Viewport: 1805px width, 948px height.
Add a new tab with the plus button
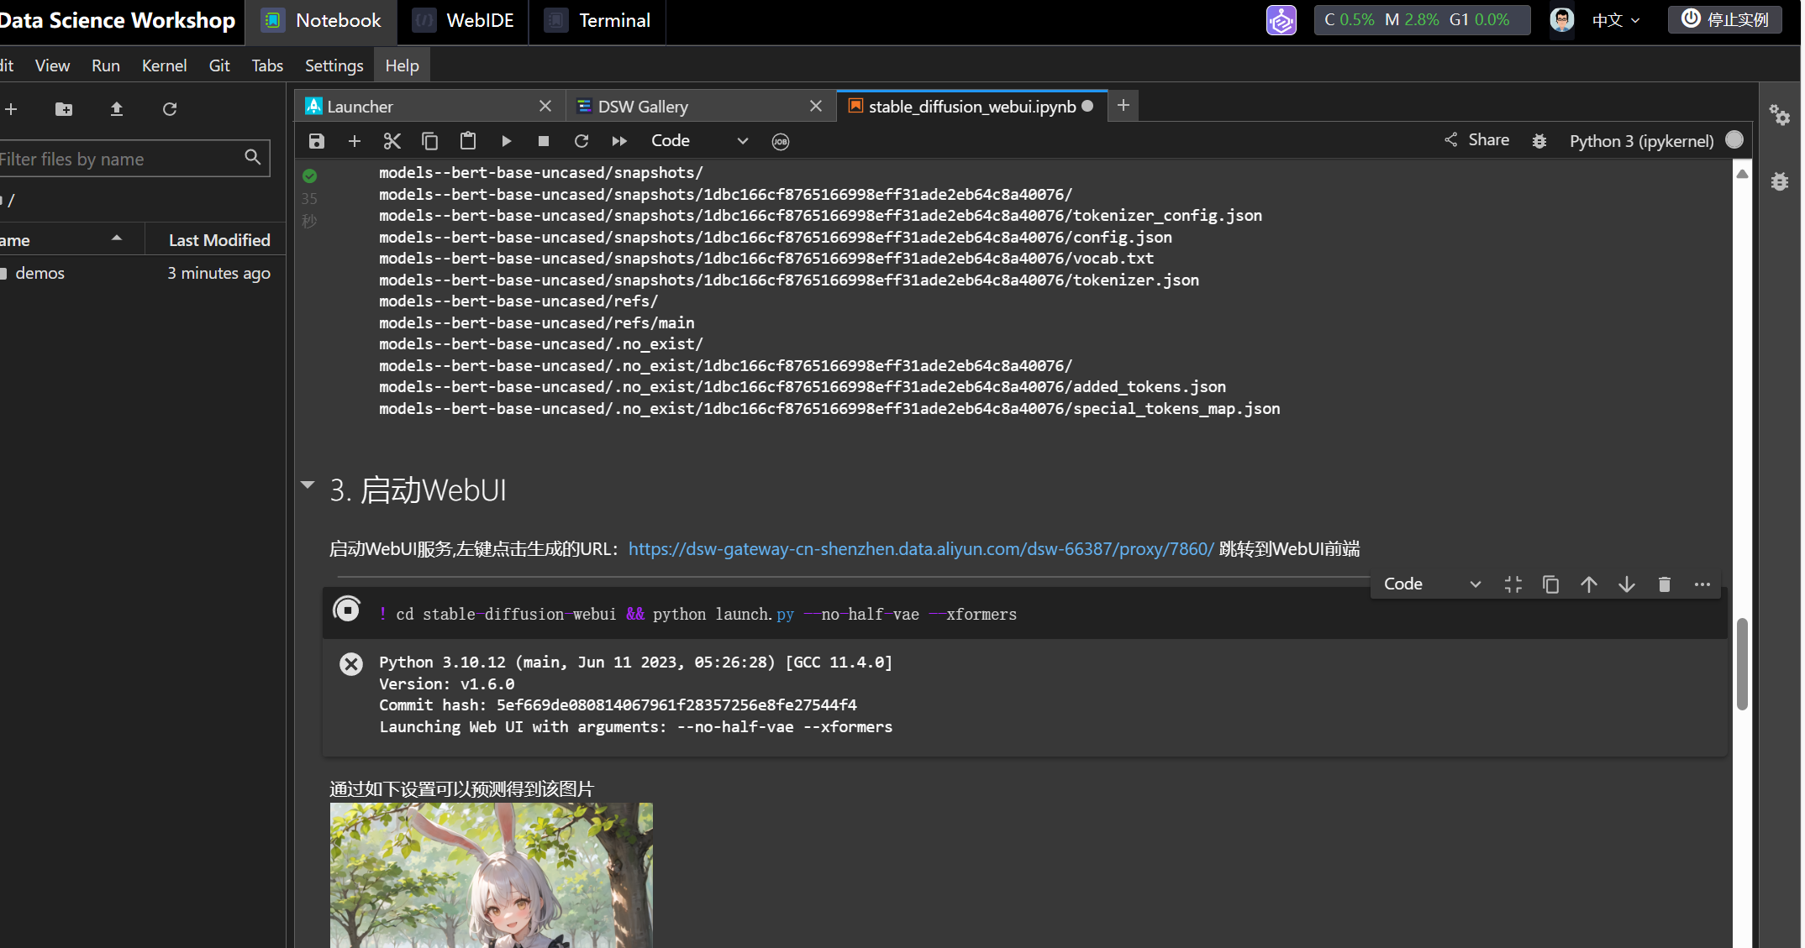point(1124,106)
